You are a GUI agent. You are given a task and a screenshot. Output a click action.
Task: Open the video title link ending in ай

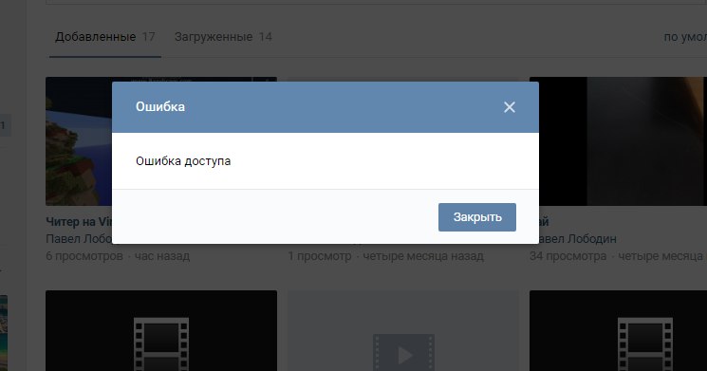544,222
